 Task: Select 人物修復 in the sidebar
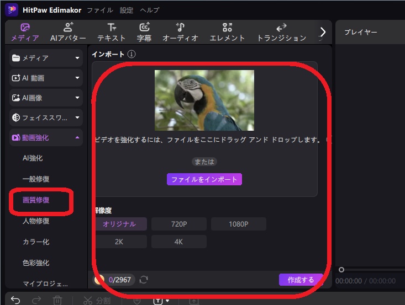pyautogui.click(x=36, y=221)
